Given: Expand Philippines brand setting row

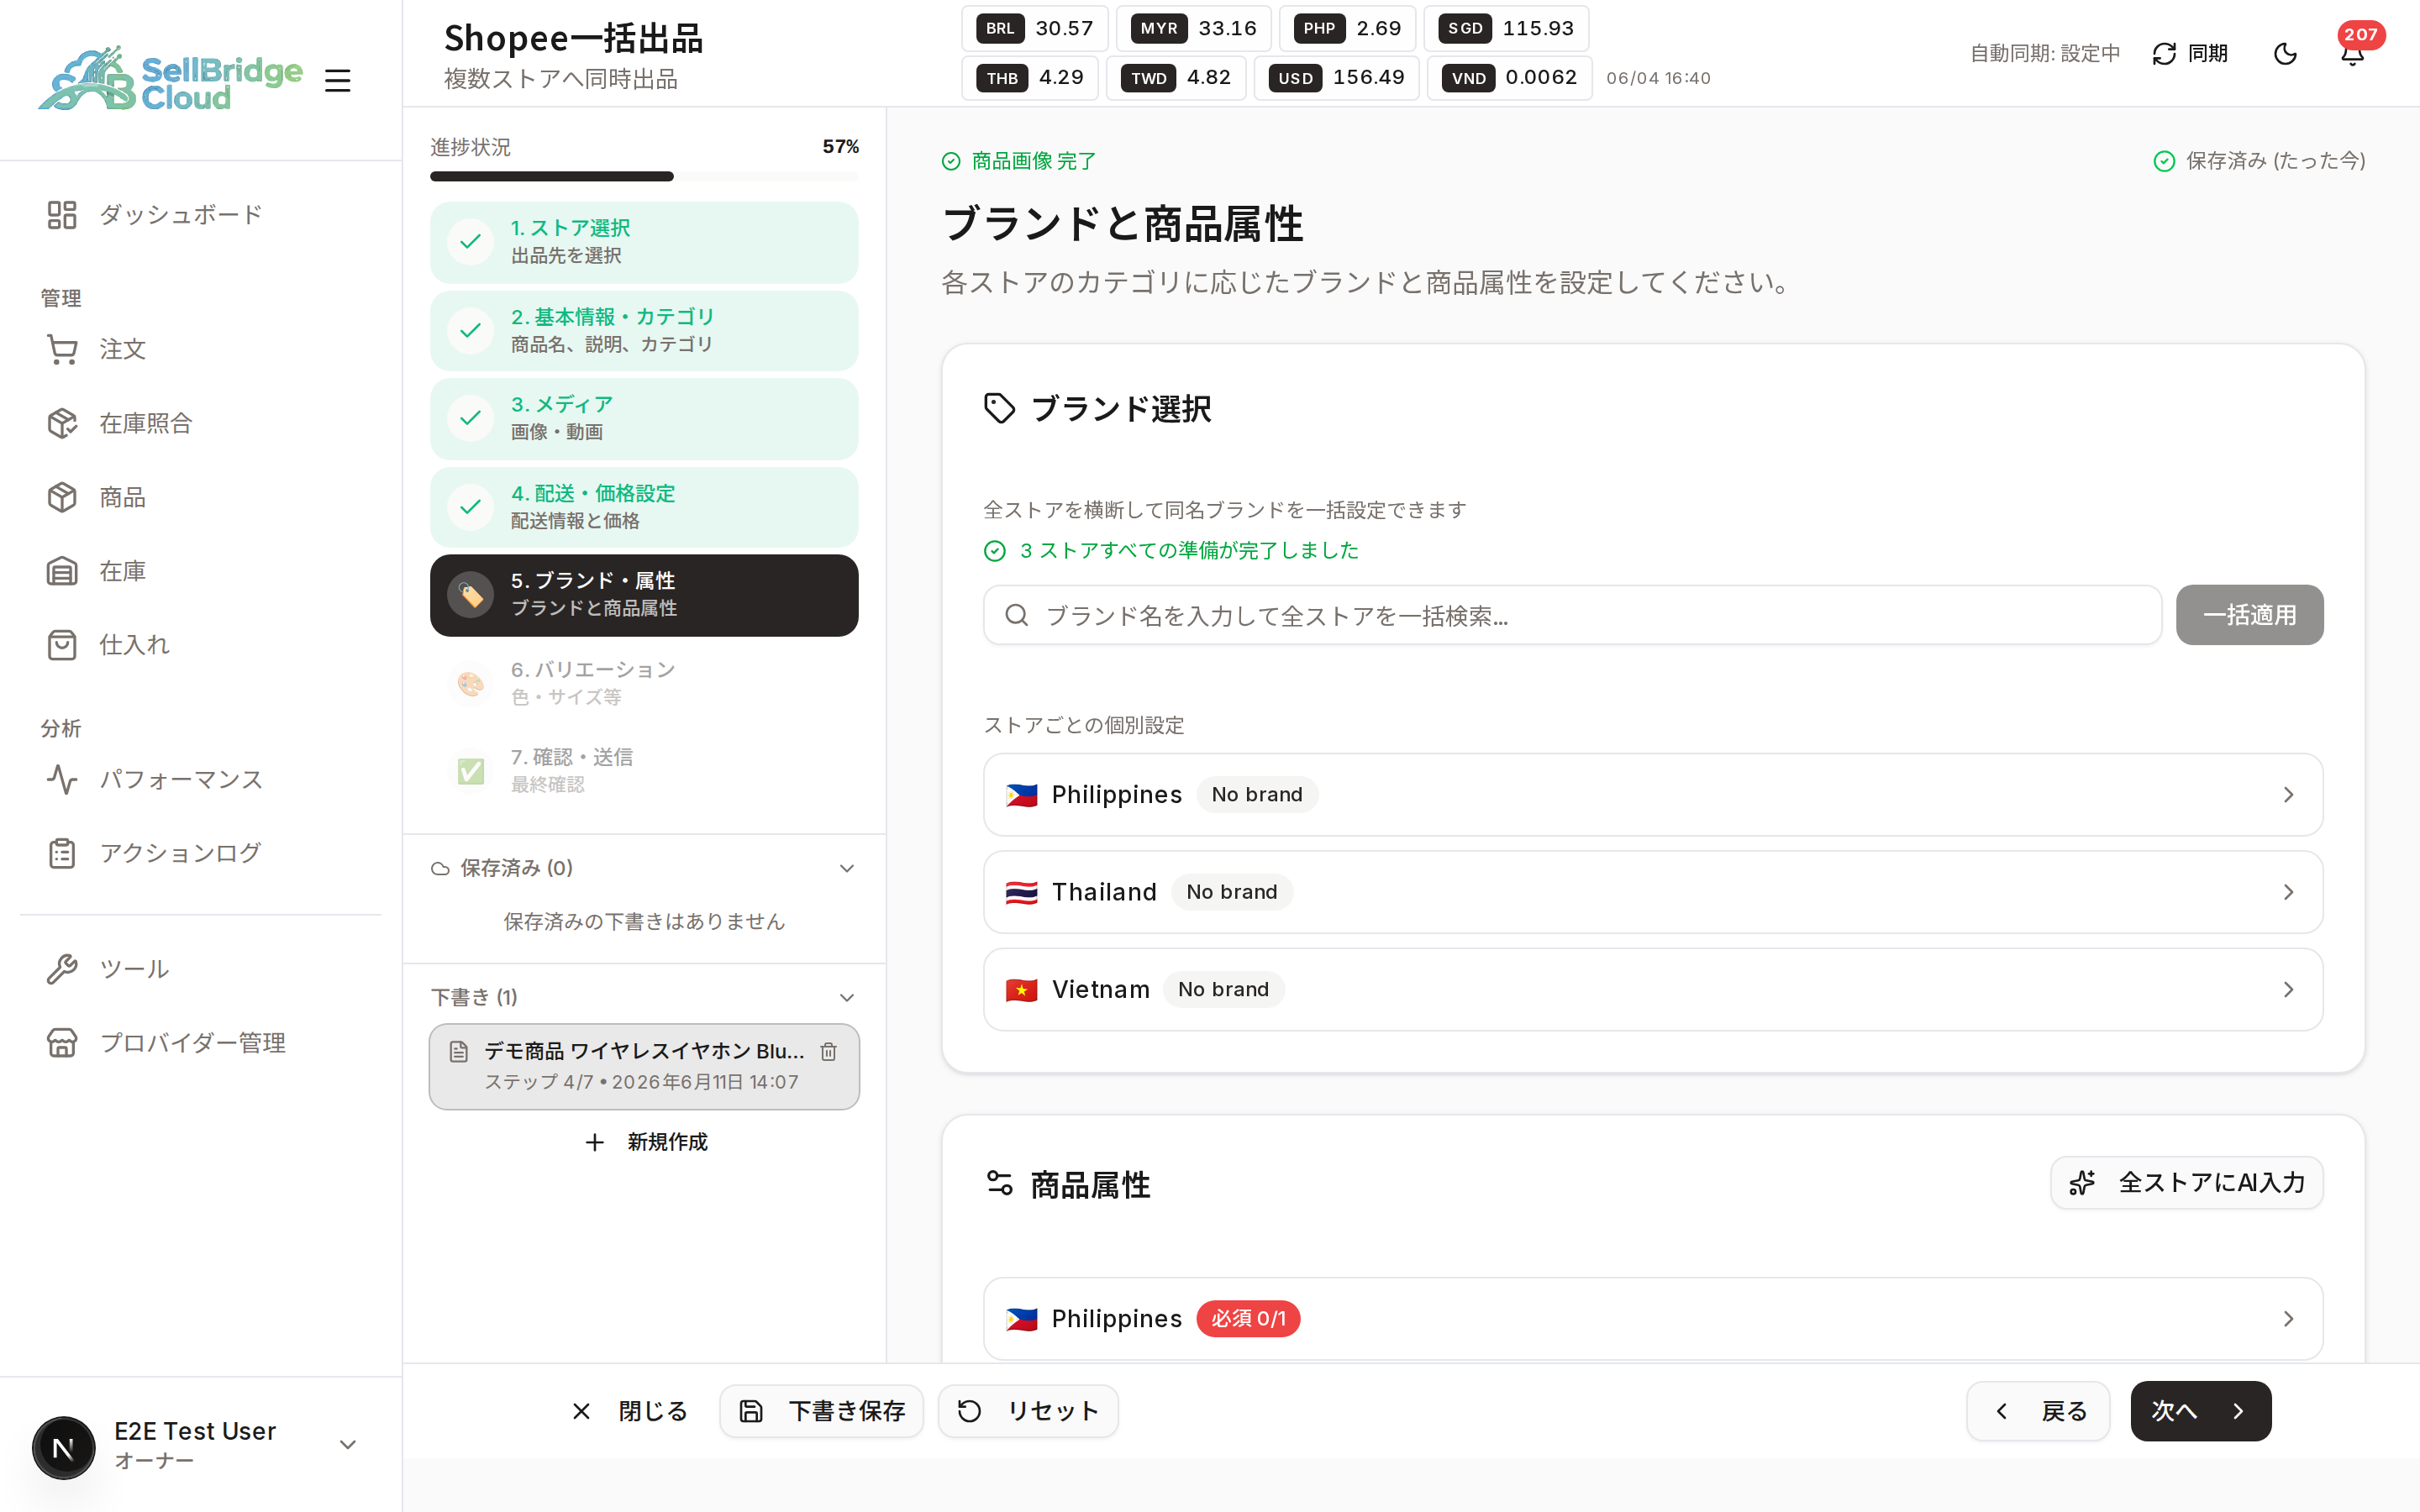Looking at the screenshot, I should click(x=1653, y=795).
